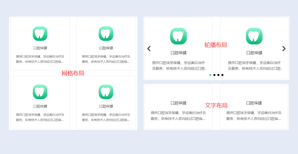Image resolution: width=298 pixels, height=154 pixels.
Task: Open 口腔保健 title in left text-only card
Action: pos(179,103)
